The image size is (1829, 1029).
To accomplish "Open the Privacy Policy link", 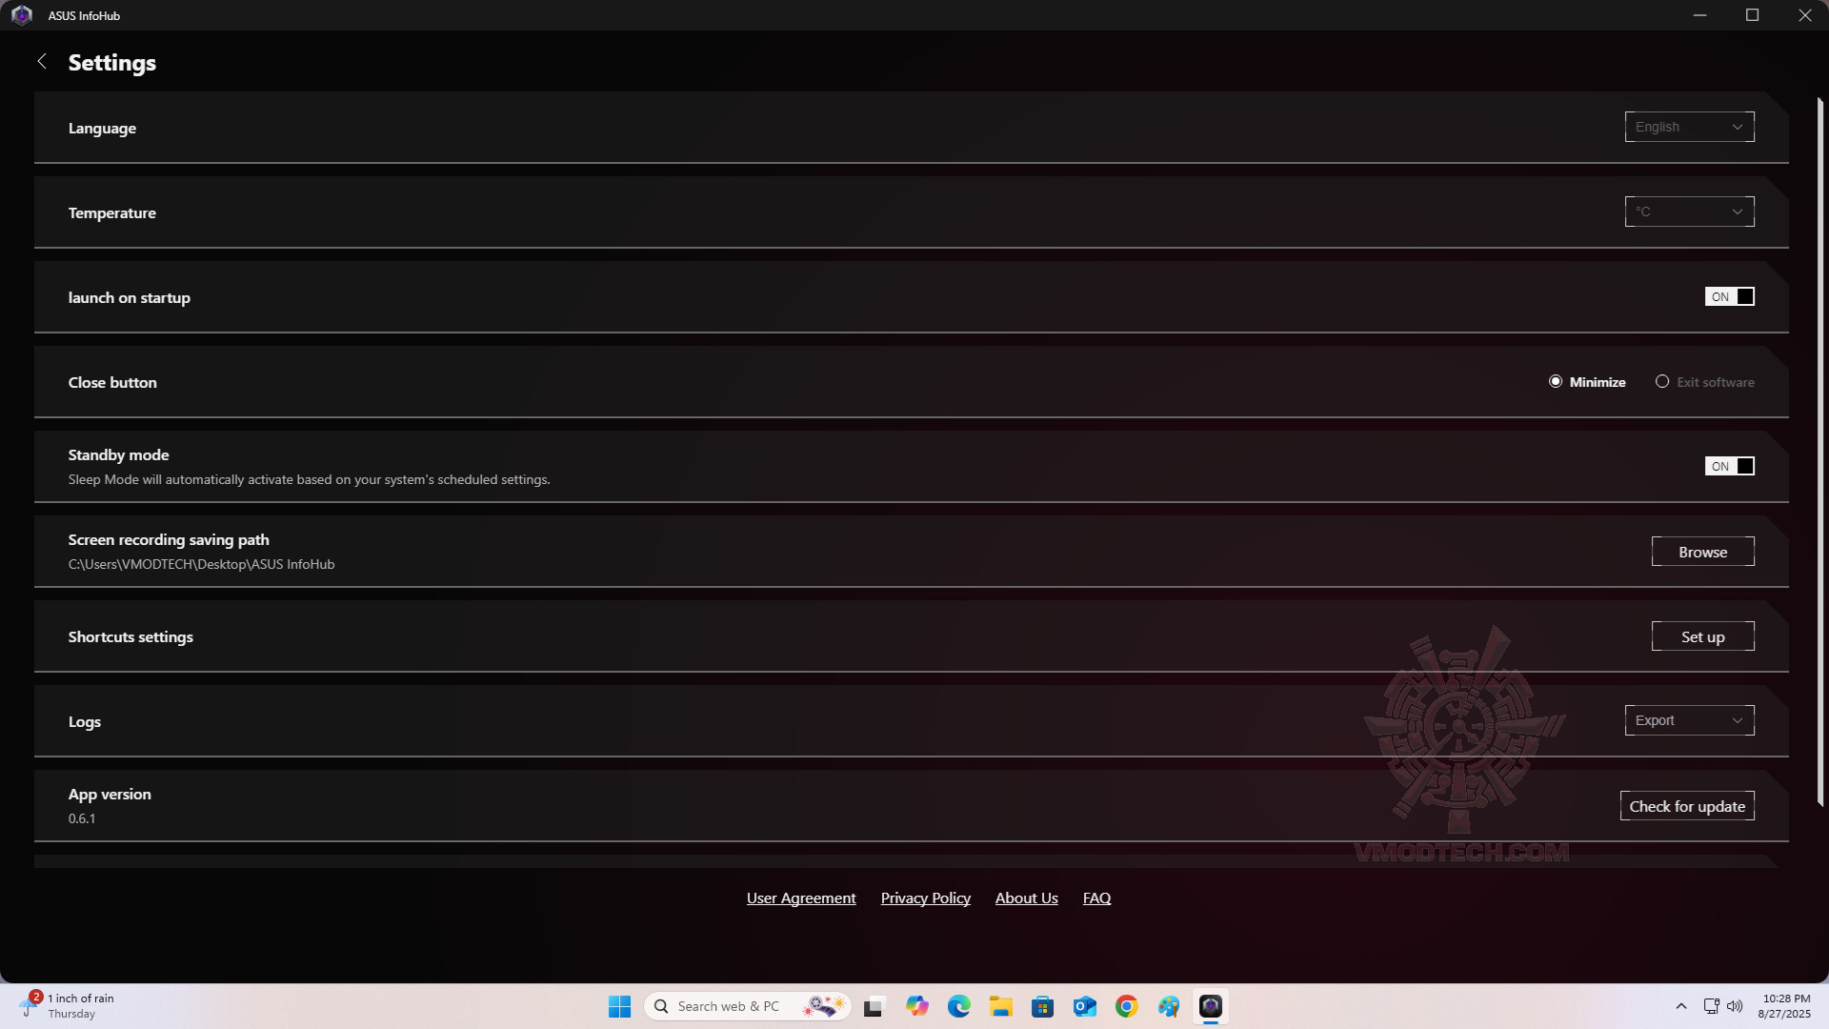I will click(x=925, y=898).
